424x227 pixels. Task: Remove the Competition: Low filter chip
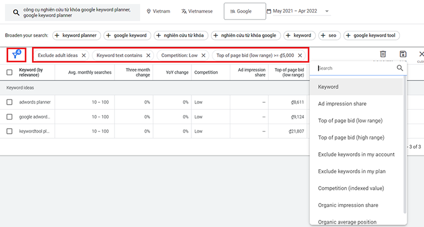[x=203, y=55]
